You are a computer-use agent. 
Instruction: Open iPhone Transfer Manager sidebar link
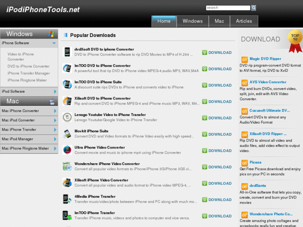(29, 73)
